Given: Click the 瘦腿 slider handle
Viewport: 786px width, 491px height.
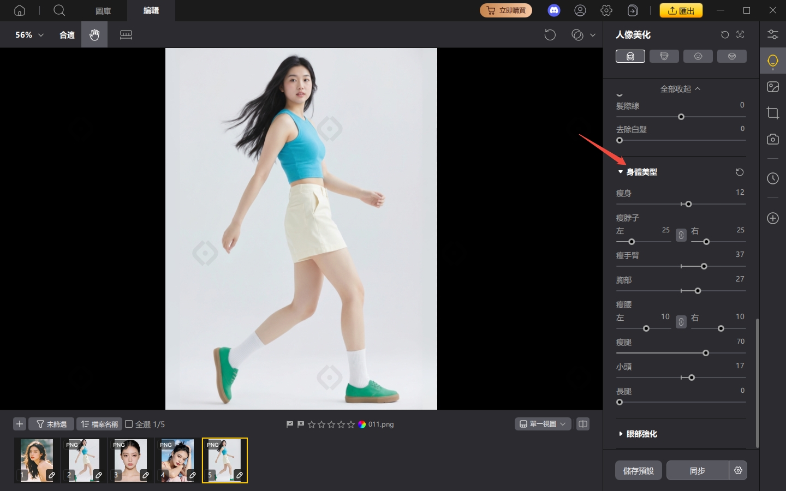Looking at the screenshot, I should [x=706, y=353].
